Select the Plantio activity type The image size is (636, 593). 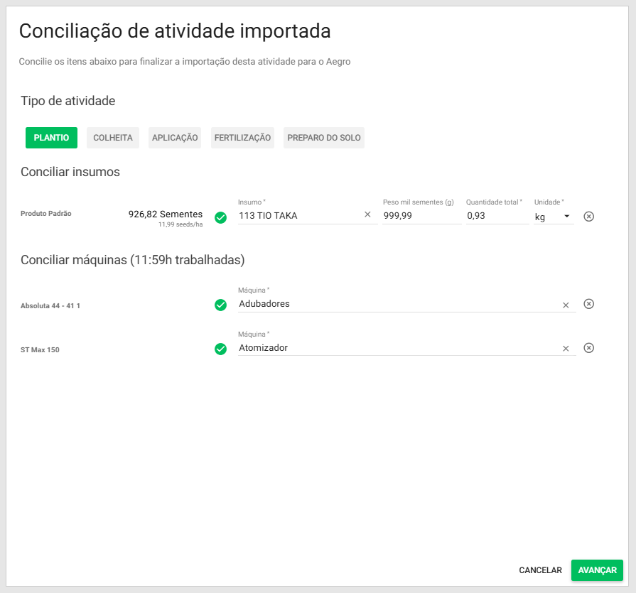point(51,138)
